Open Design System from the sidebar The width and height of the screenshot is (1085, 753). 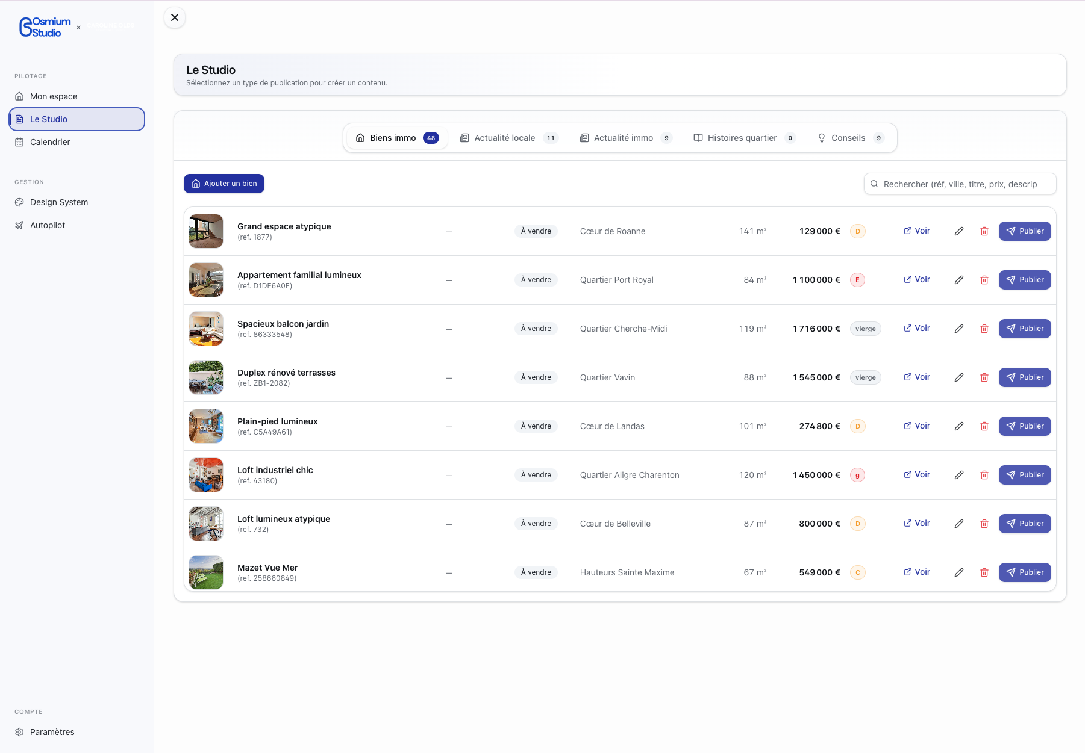click(x=77, y=202)
